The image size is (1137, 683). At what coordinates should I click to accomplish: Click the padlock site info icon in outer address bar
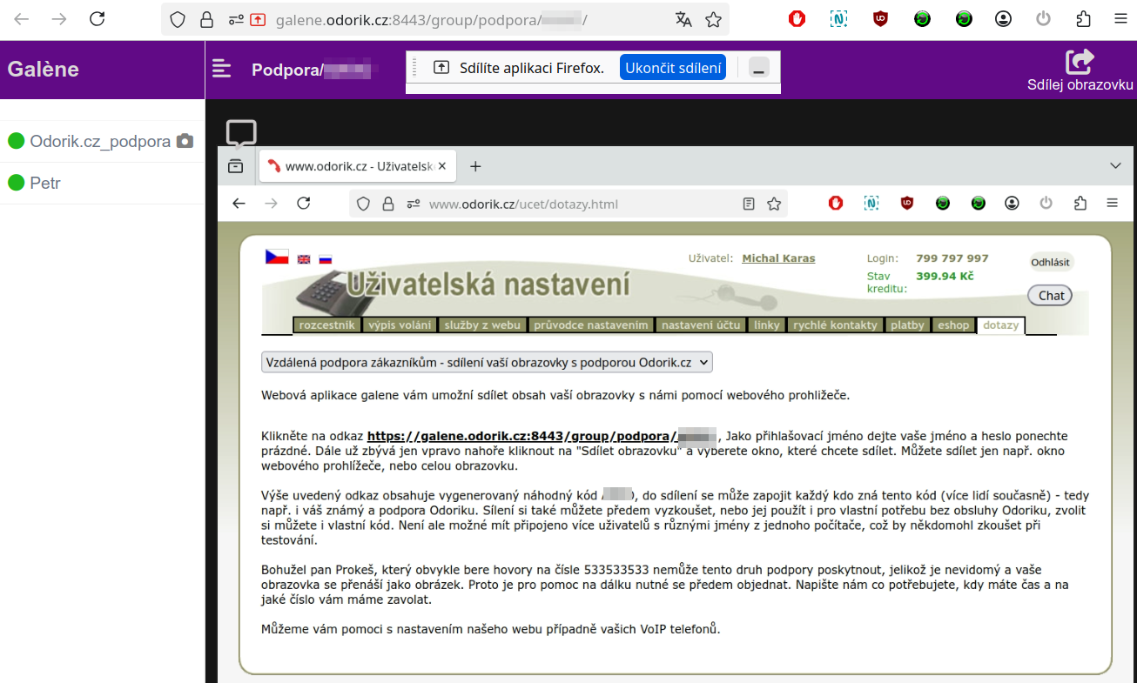point(206,19)
